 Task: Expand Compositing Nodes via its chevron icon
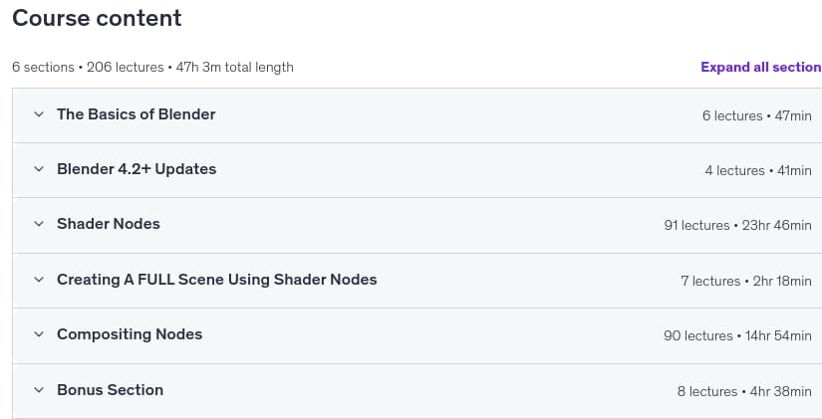39,334
